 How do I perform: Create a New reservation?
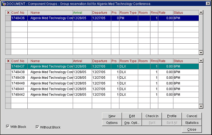(x=112, y=116)
